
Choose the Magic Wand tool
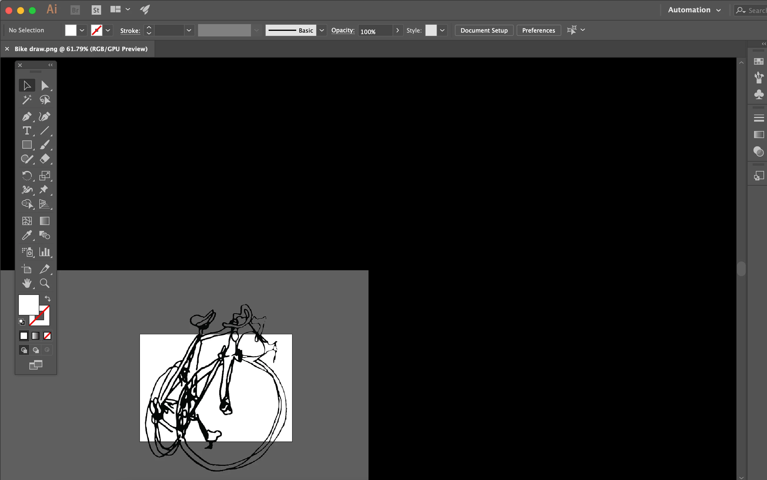27,100
